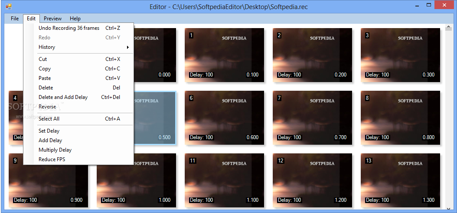Select frame 6 thumbnail
Image resolution: width=457 pixels, height=213 pixels.
[x=225, y=118]
